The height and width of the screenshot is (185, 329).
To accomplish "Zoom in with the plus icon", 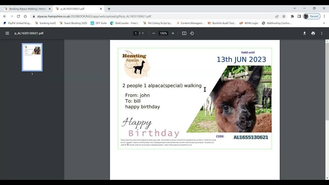I will (x=173, y=33).
